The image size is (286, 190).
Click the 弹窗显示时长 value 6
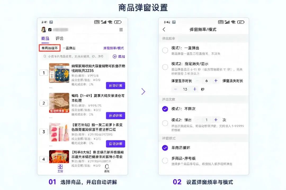[207, 81]
